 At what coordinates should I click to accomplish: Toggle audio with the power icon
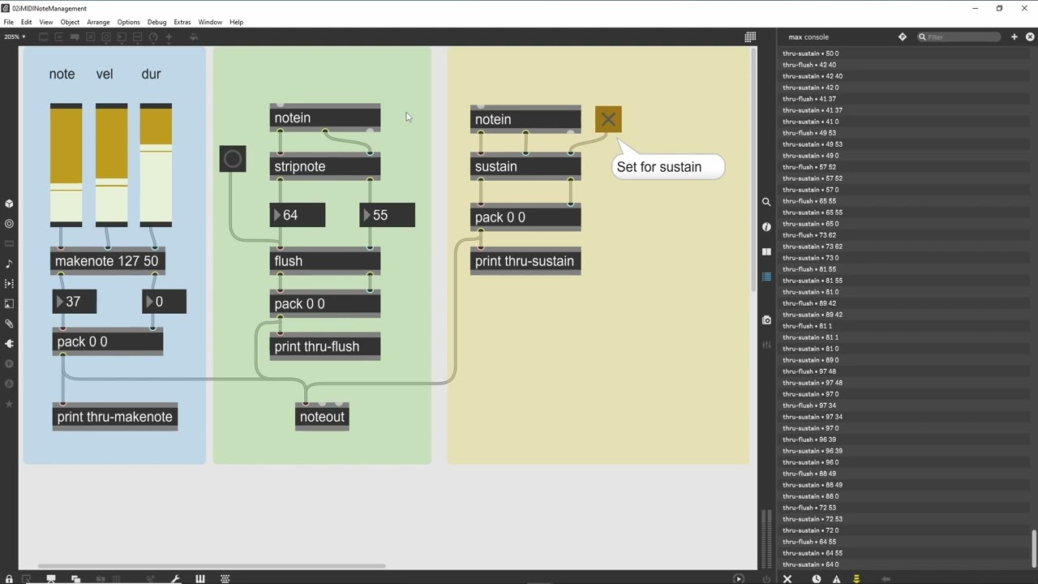[x=766, y=579]
